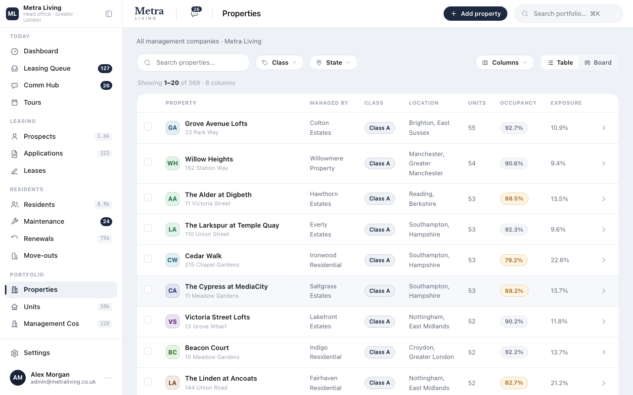Click the BC avatar for Beacon Court

[173, 352]
